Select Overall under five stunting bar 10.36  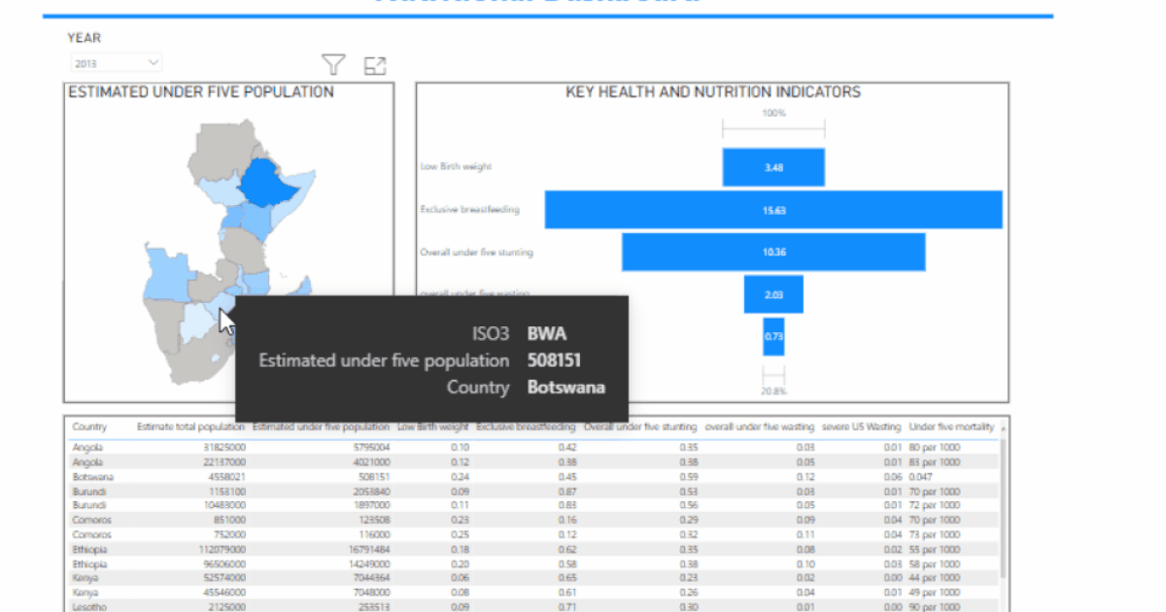(773, 253)
